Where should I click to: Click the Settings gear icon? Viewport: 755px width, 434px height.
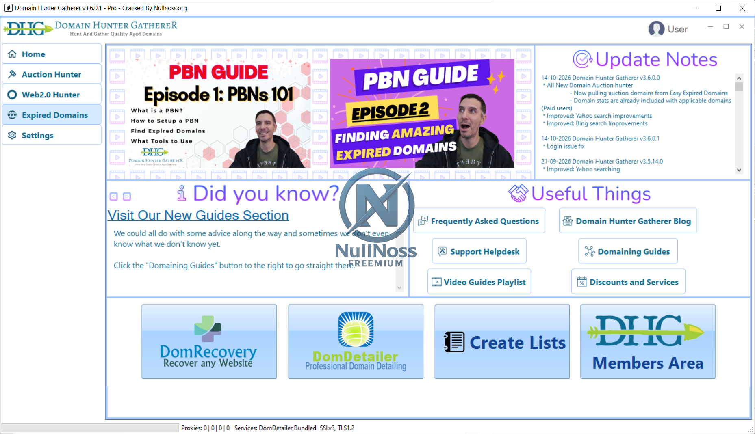pos(12,135)
